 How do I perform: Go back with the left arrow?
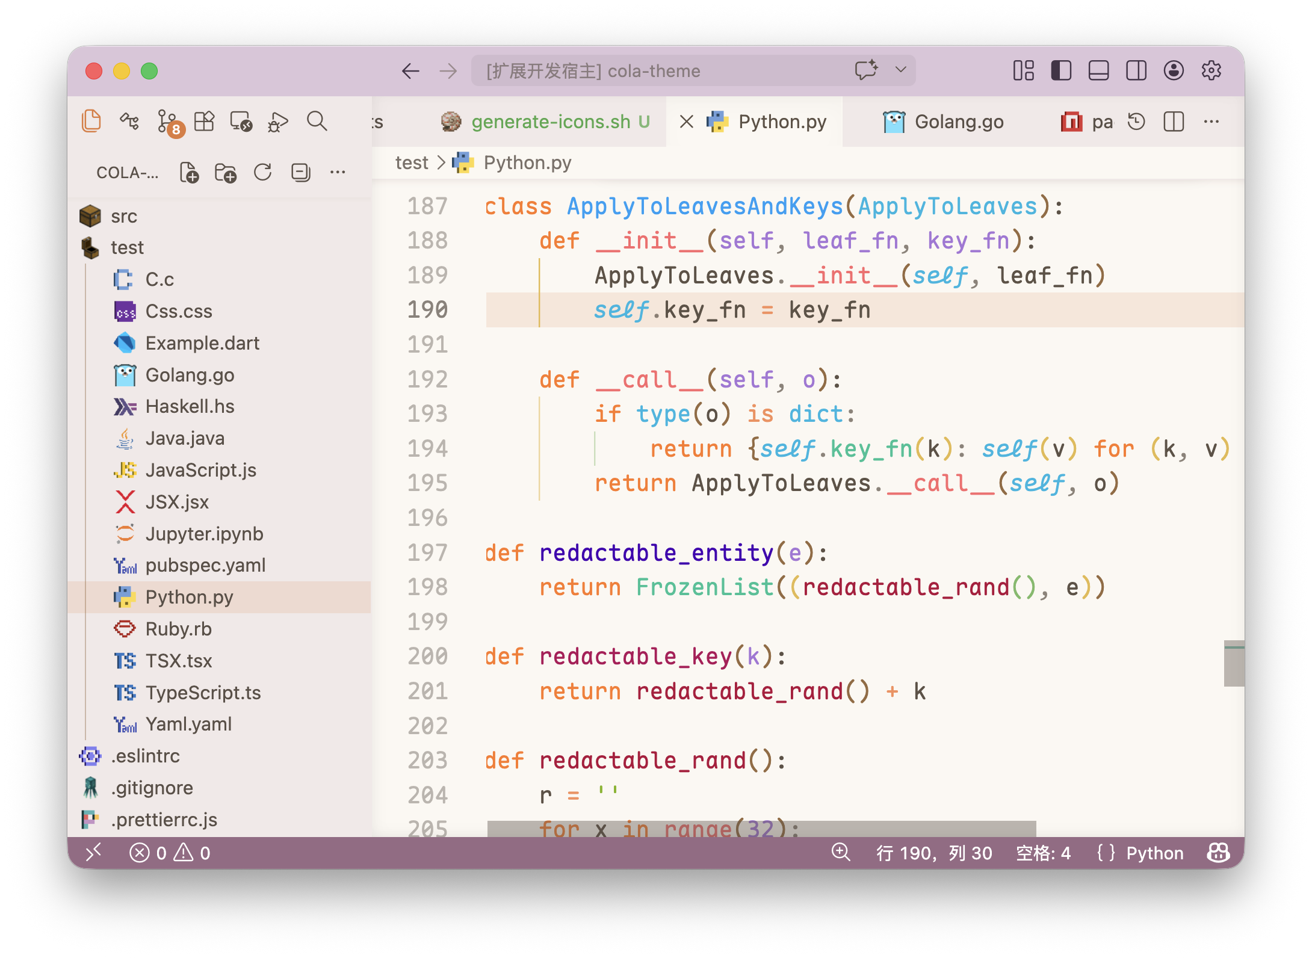[410, 71]
